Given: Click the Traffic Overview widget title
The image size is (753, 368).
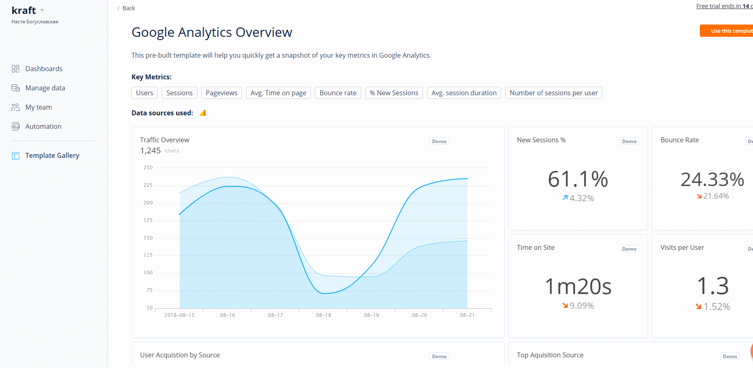Looking at the screenshot, I should 165,140.
